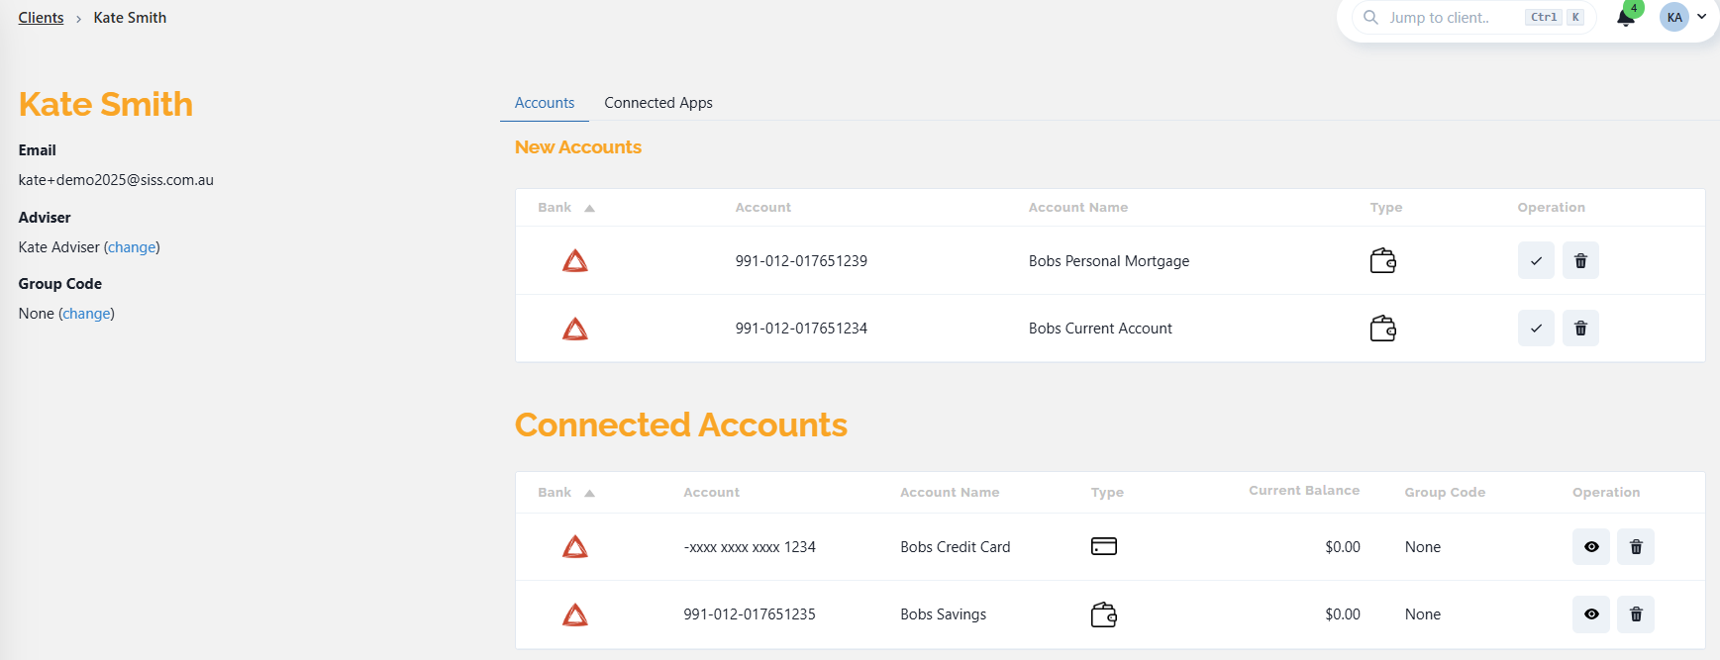Delete the Bobs Current Account entry
This screenshot has height=660, width=1720.
pos(1580,329)
